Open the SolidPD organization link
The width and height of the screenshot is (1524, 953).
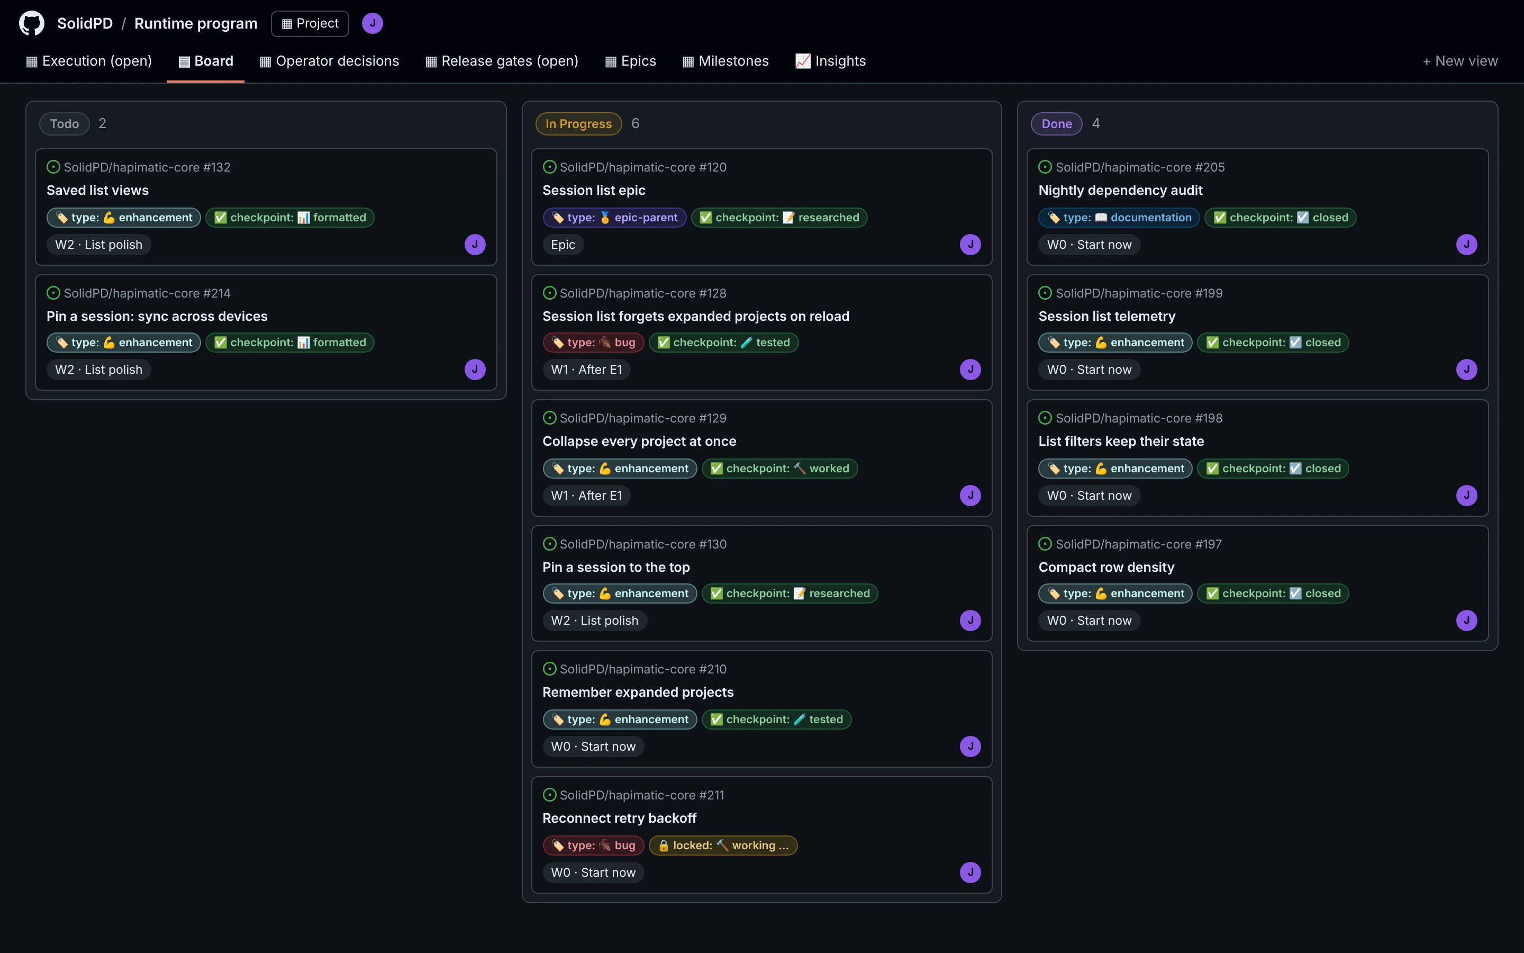85,23
